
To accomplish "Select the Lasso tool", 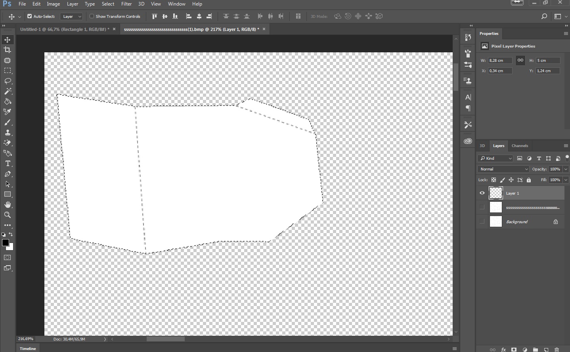I will 8,81.
